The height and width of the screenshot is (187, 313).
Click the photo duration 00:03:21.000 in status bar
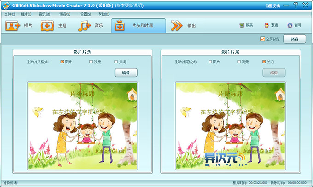[258, 182]
